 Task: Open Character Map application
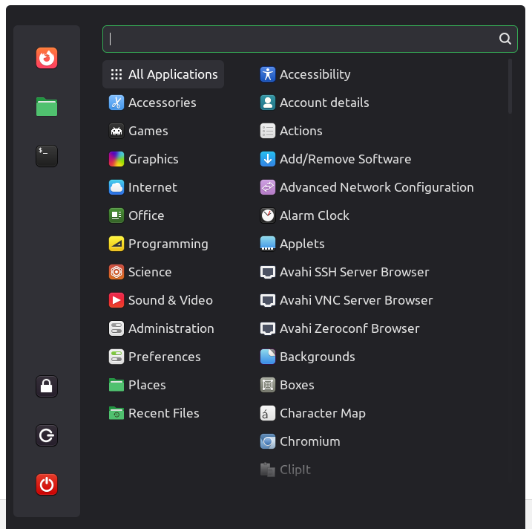click(x=322, y=413)
